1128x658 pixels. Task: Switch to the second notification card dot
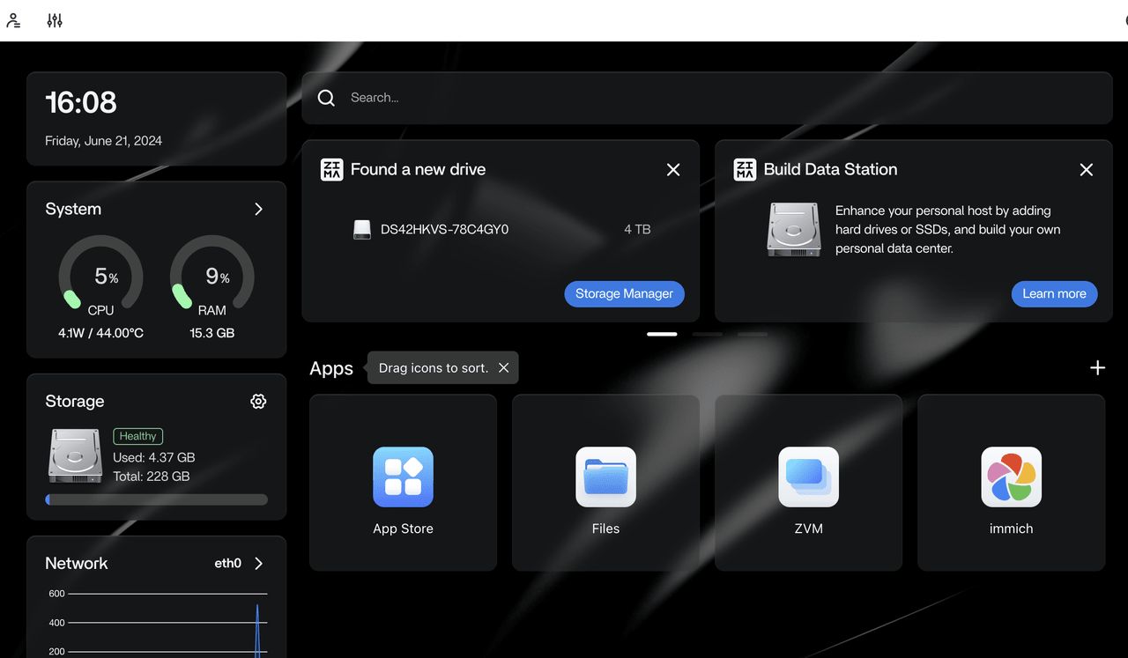click(707, 334)
